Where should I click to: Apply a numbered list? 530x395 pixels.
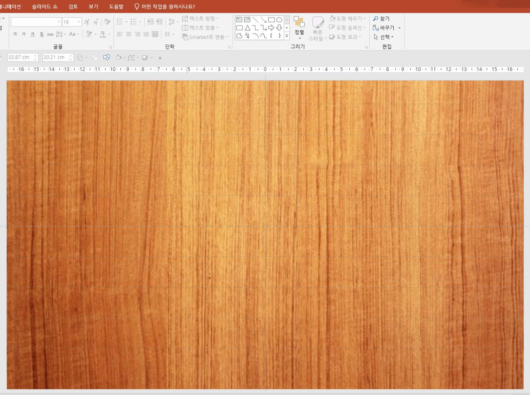133,22
